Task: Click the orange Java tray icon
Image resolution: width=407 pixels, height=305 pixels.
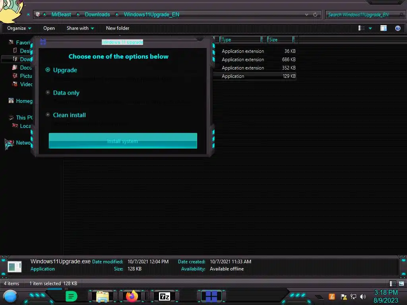Action: coord(331,296)
